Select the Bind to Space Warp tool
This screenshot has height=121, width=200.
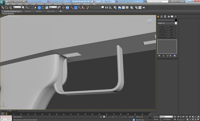tap(10, 7)
